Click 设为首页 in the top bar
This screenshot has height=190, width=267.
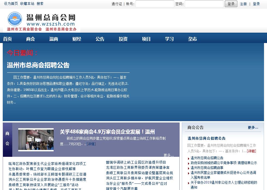point(11,4)
